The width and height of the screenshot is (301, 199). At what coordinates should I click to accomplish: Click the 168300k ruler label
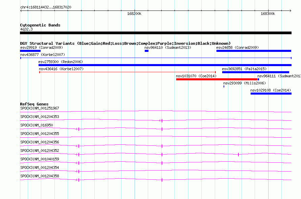click(268, 14)
